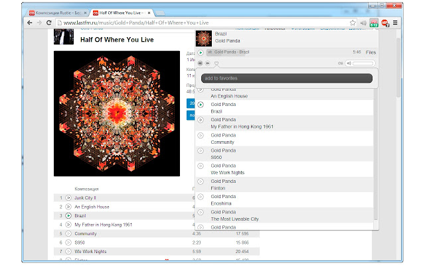Open the Junk City II track link
425x265 pixels.
click(x=85, y=198)
